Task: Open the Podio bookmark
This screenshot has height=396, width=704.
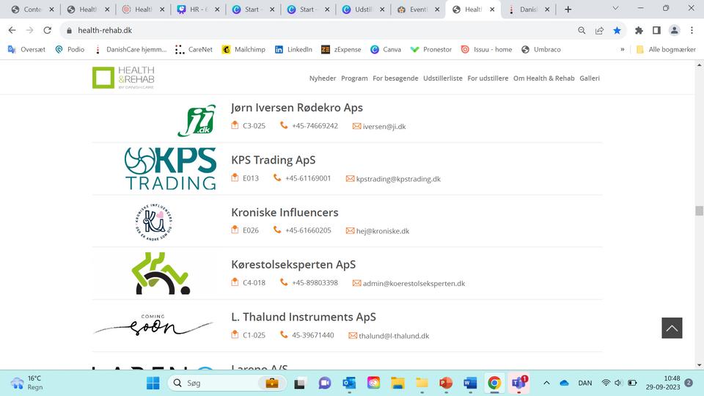Action: 70,49
